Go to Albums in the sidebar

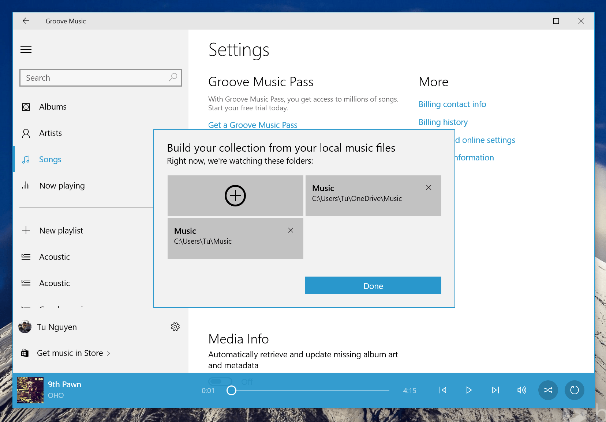point(53,107)
